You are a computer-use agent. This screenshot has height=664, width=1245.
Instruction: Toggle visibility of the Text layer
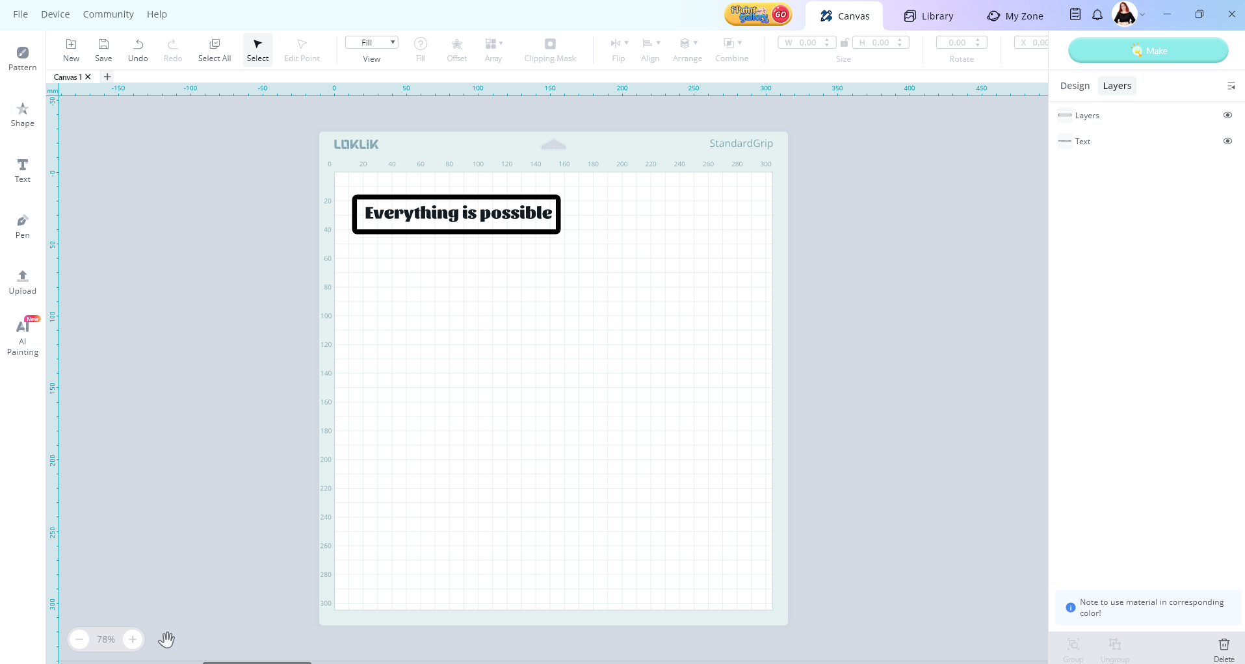tap(1227, 141)
